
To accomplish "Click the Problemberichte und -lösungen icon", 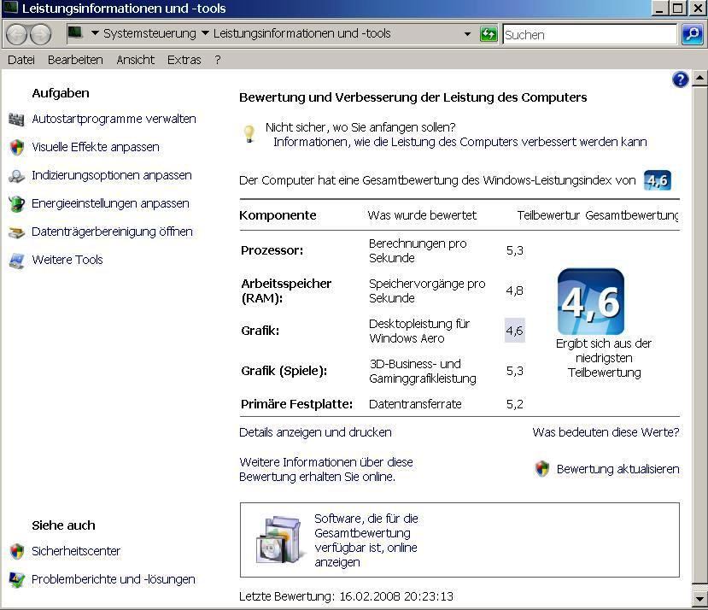I will click(x=17, y=580).
